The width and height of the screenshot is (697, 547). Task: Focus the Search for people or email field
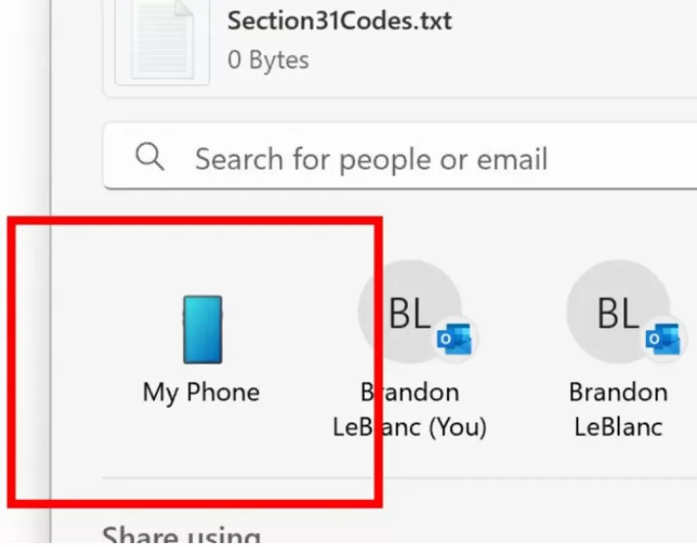pyautogui.click(x=399, y=156)
